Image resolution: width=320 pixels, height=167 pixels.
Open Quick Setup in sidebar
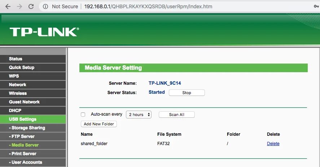[x=33, y=68]
